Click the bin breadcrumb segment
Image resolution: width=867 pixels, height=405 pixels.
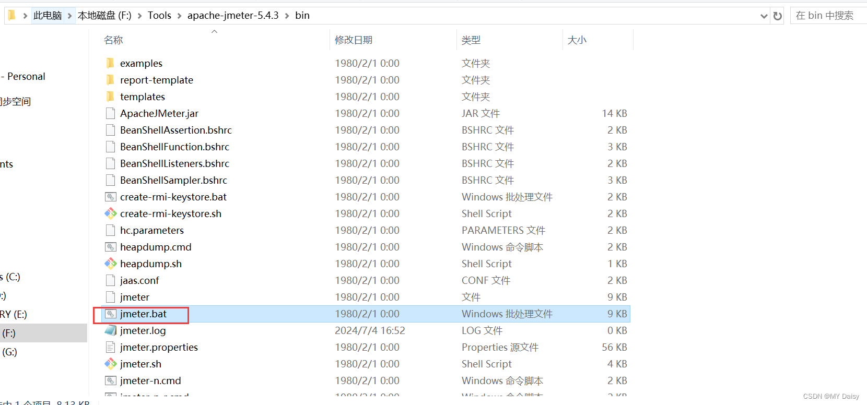pyautogui.click(x=302, y=16)
